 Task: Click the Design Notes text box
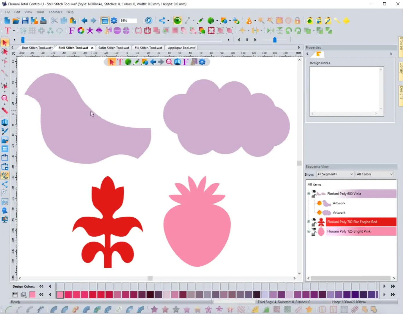[x=347, y=92]
